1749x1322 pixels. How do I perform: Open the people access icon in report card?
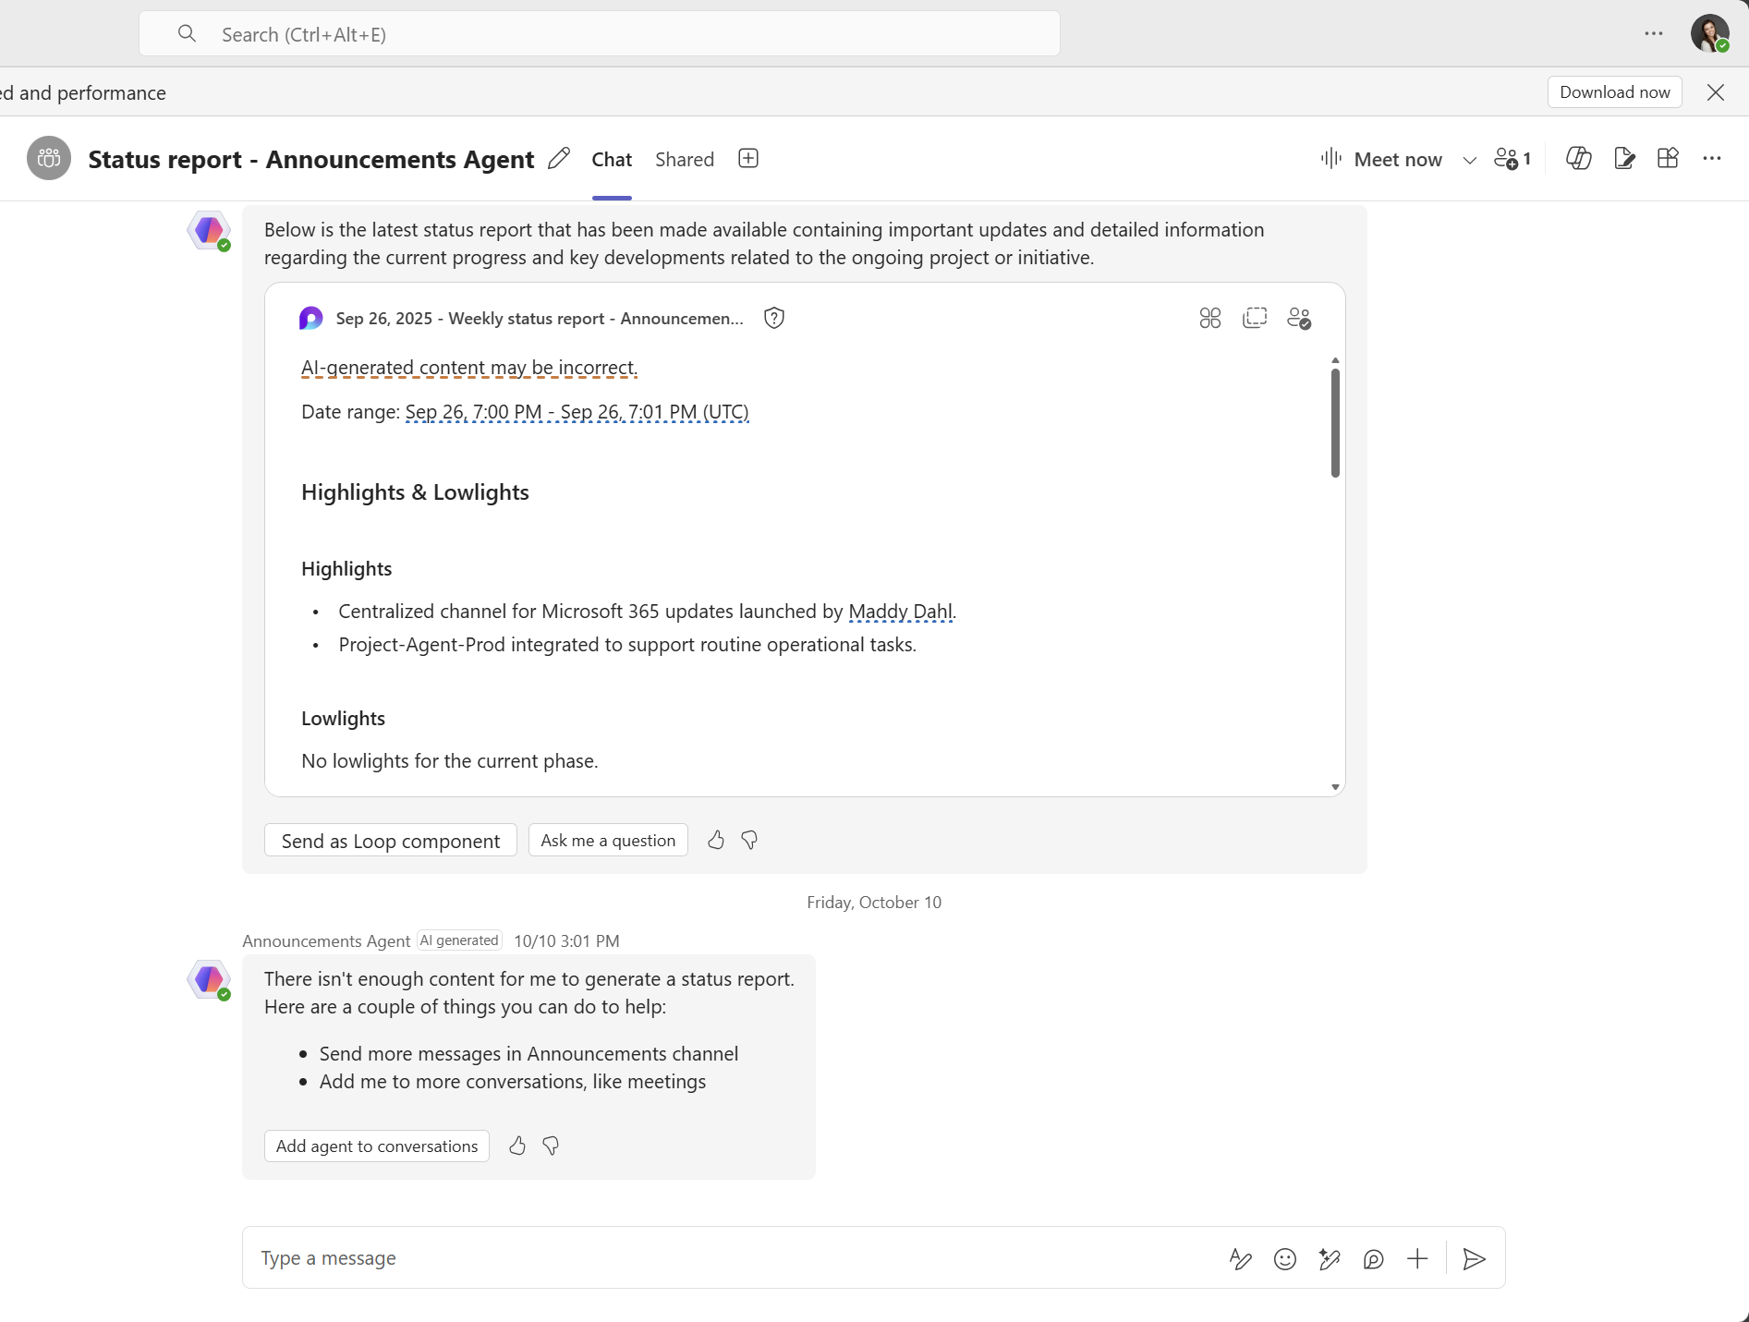coord(1298,319)
